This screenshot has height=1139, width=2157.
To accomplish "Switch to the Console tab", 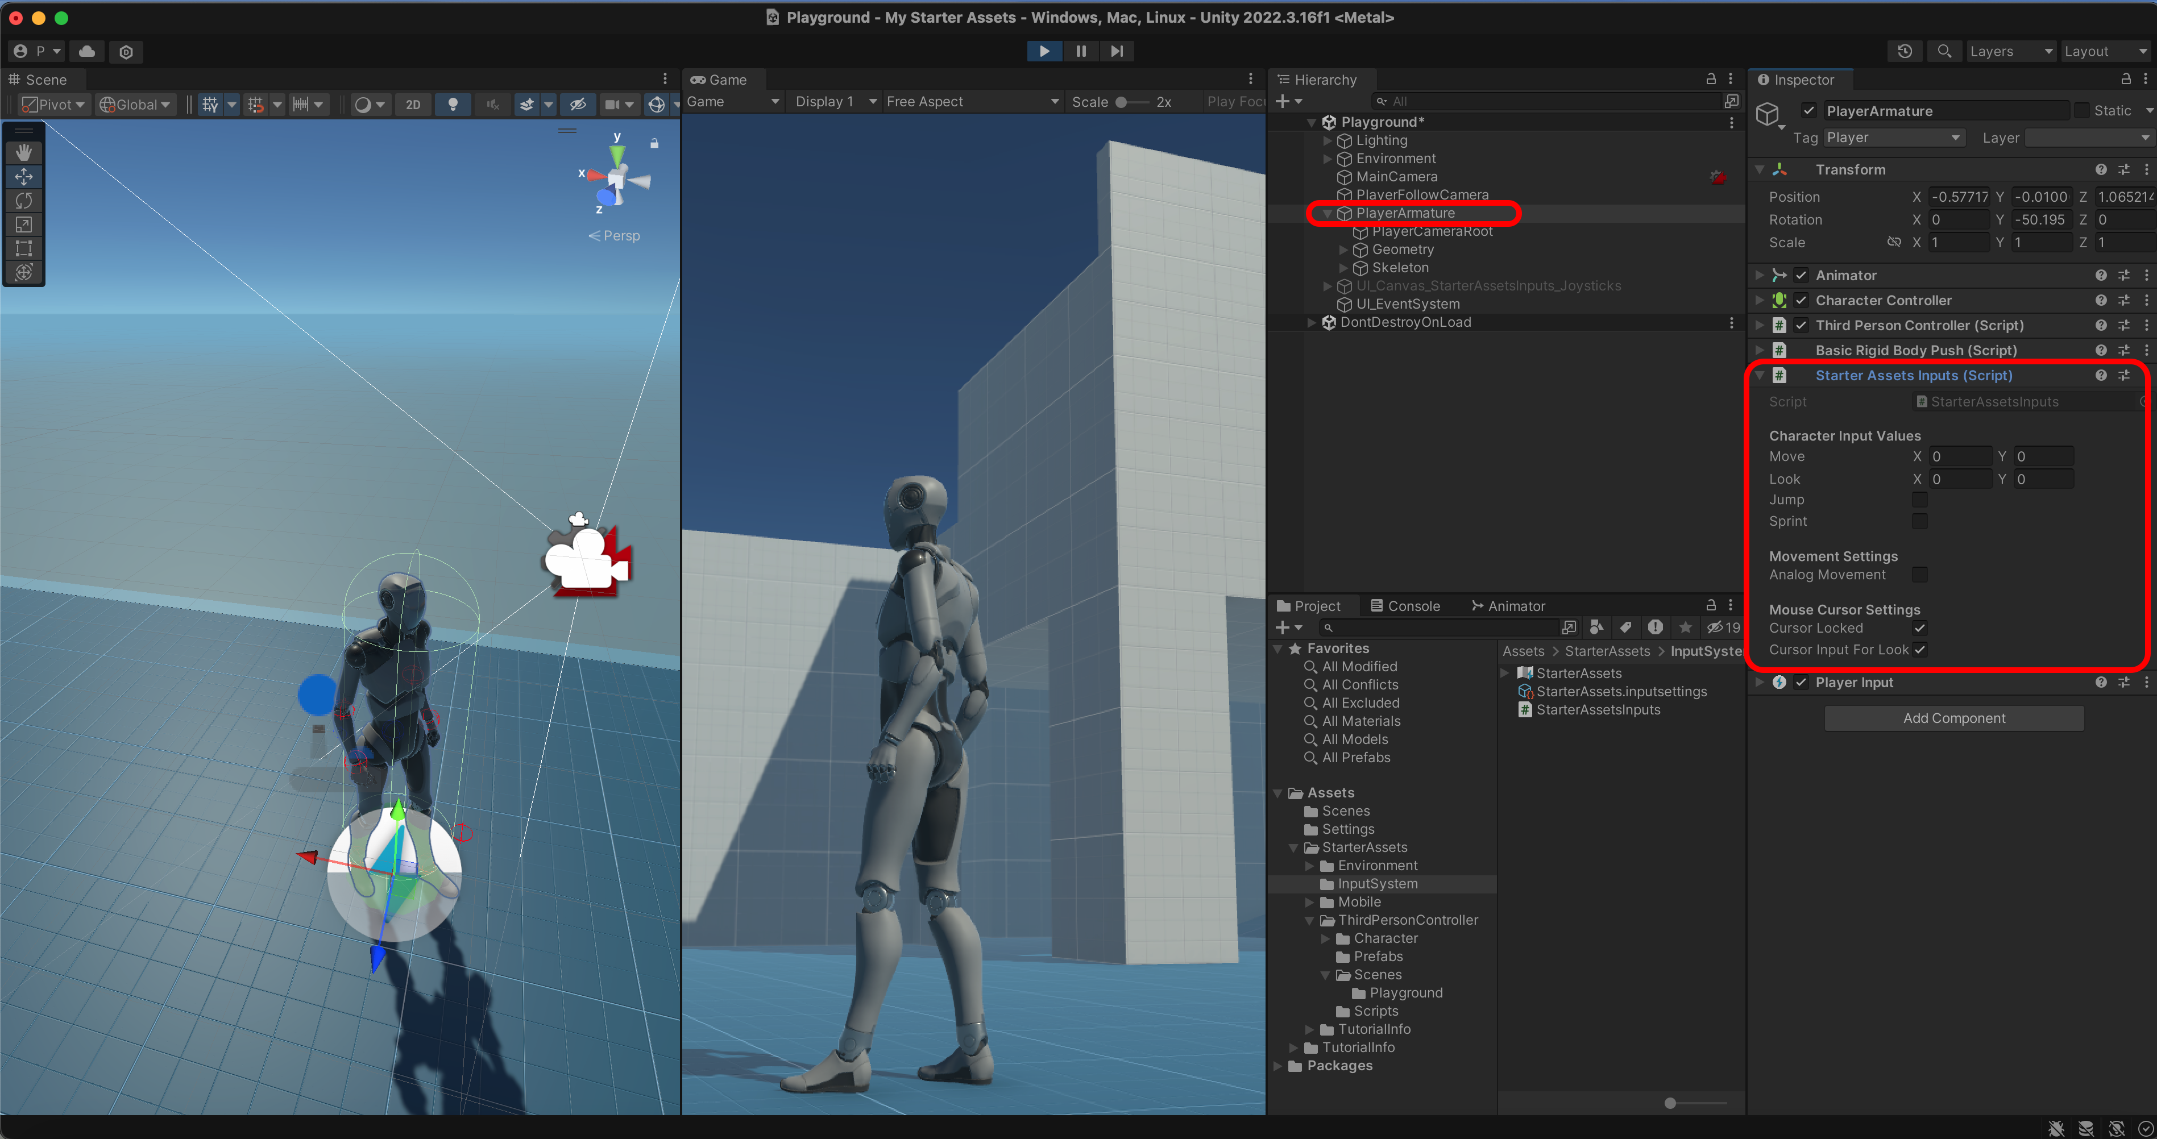I will [x=1405, y=606].
